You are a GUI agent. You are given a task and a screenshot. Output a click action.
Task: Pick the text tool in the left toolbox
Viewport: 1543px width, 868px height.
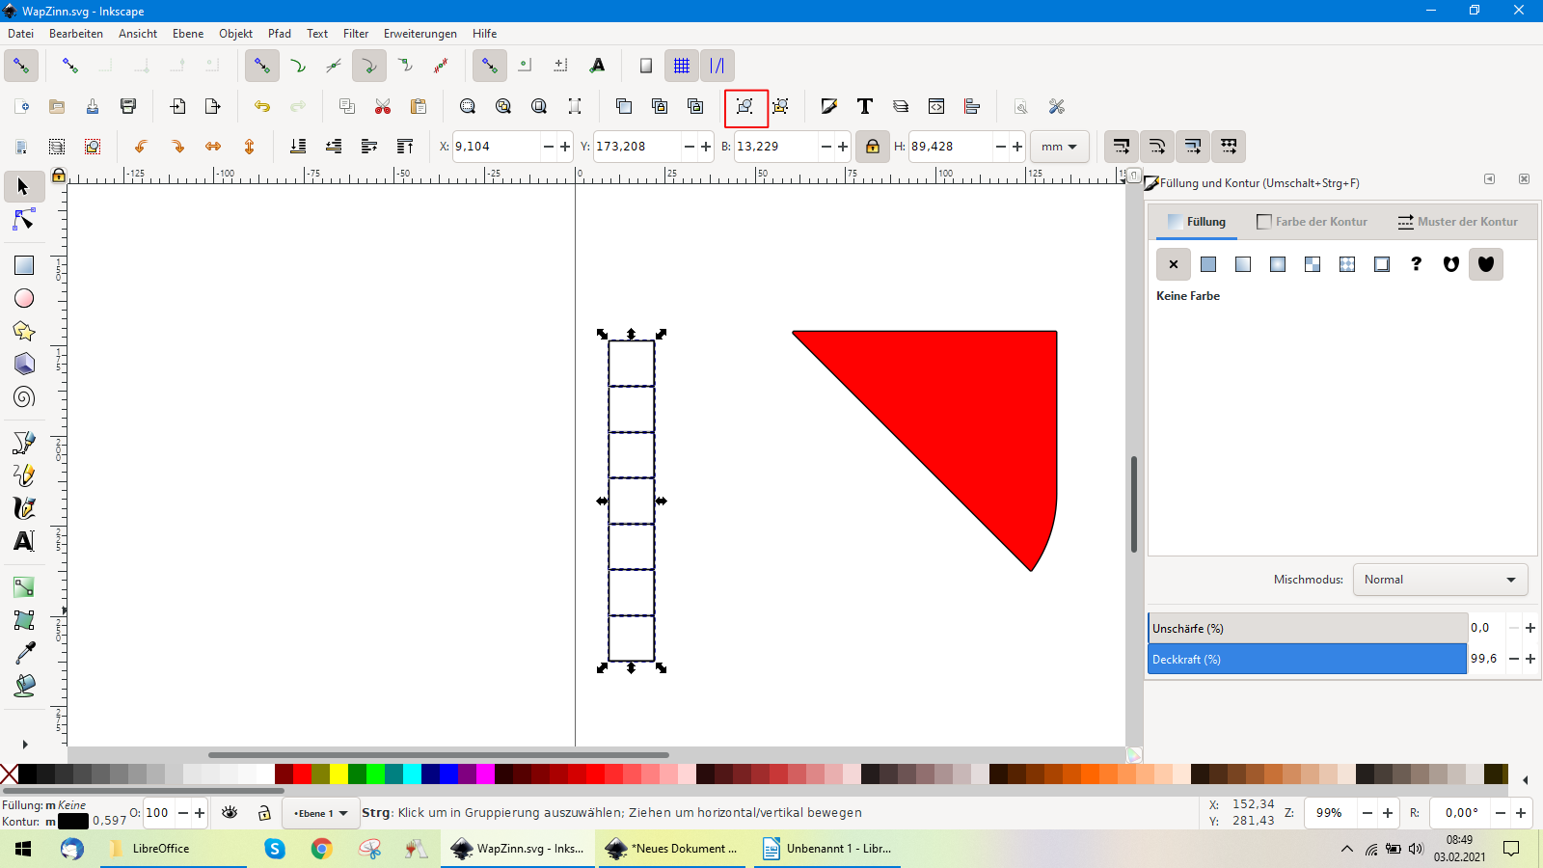tap(24, 541)
